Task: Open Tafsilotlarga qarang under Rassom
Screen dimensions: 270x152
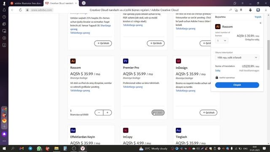Action: pyautogui.click(x=80, y=90)
